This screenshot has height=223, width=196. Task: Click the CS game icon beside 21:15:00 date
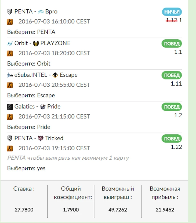click(10, 117)
